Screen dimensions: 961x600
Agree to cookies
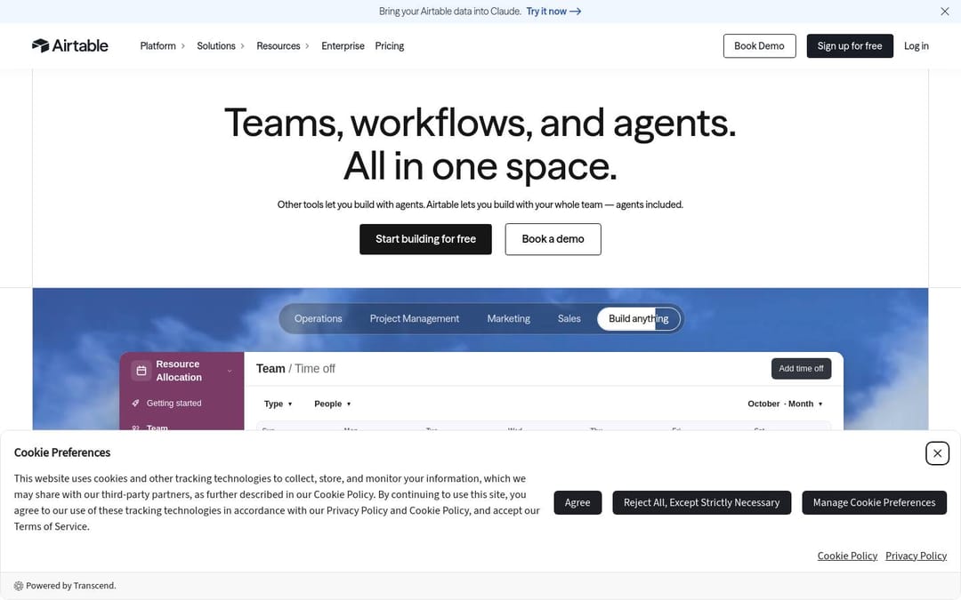tap(577, 502)
